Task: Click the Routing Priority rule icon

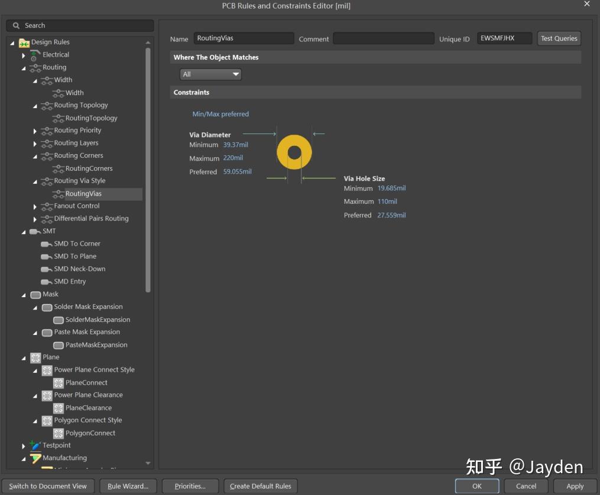Action: (x=47, y=131)
